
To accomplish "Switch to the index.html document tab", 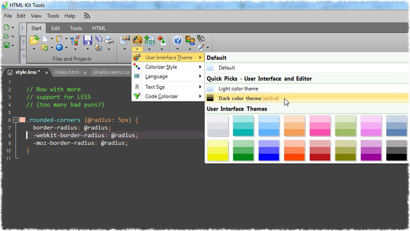I will coord(67,72).
